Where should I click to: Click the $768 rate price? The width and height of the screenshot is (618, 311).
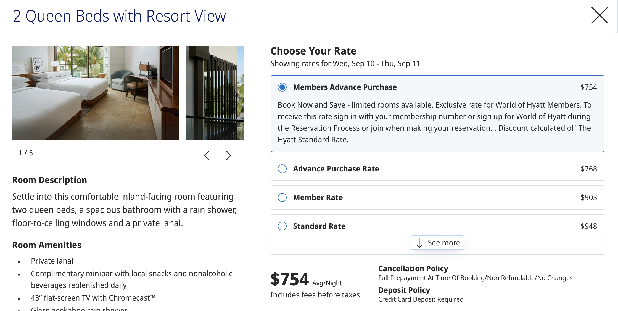[588, 169]
